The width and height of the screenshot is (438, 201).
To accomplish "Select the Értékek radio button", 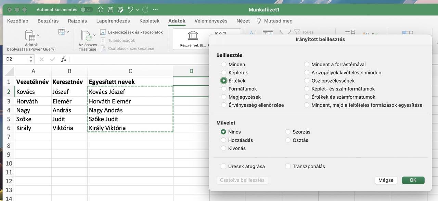I will pos(224,81).
